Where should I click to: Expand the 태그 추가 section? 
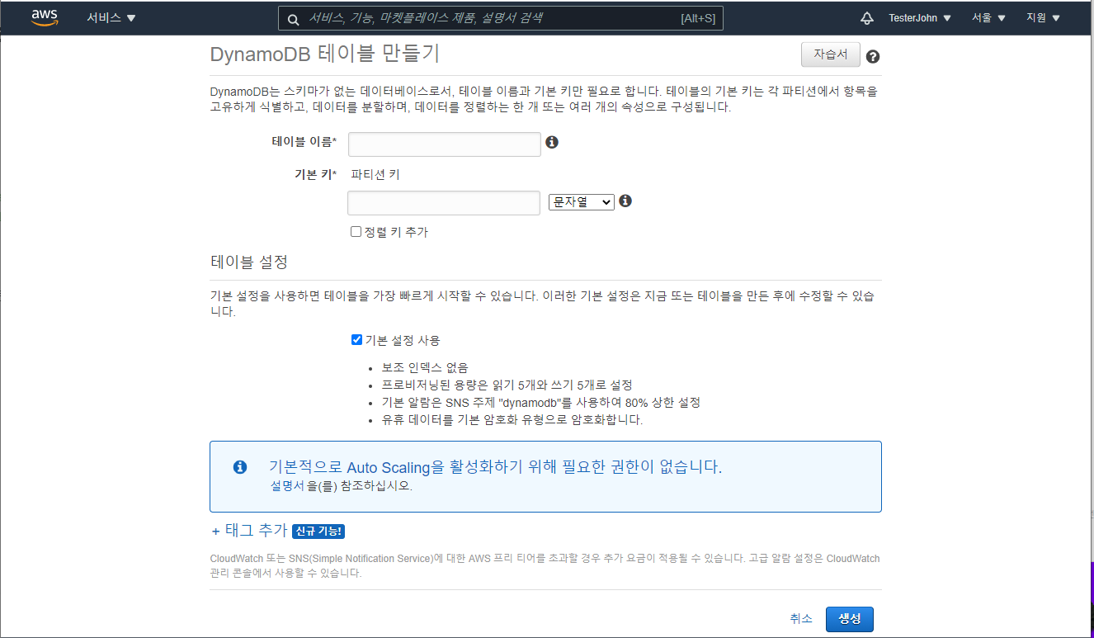coord(249,531)
